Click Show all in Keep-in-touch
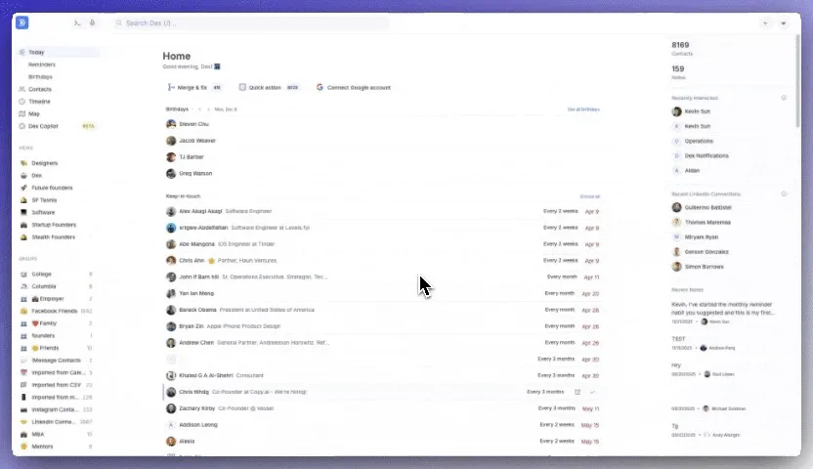Screen dimensions: 813x469 589,196
